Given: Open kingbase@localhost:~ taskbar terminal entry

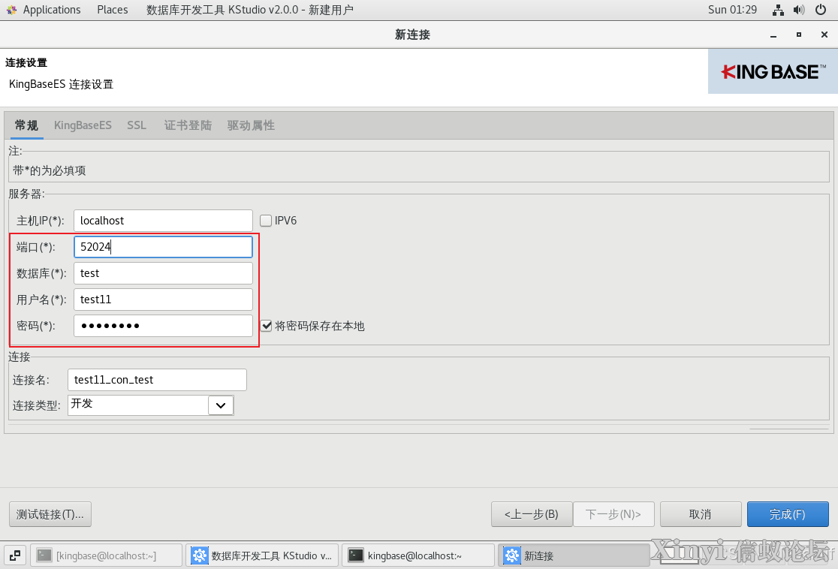Looking at the screenshot, I should (x=418, y=555).
